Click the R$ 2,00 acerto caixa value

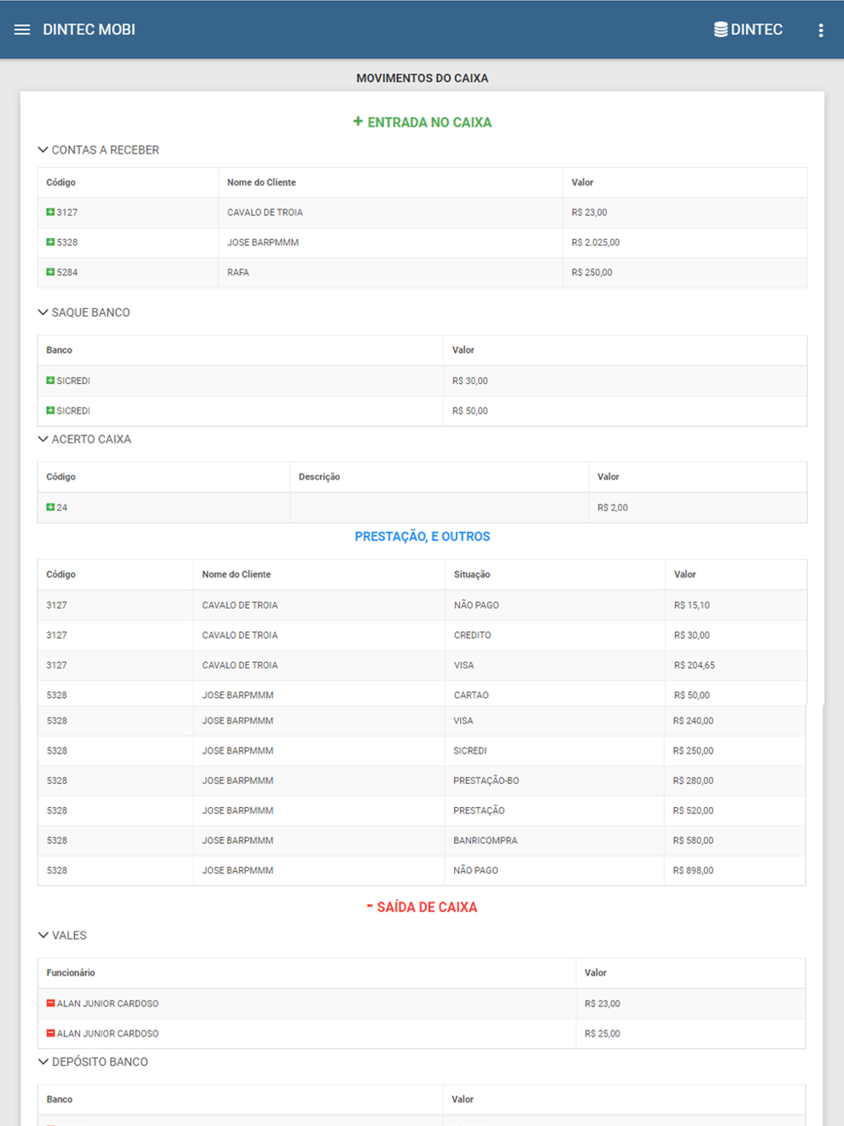(613, 507)
